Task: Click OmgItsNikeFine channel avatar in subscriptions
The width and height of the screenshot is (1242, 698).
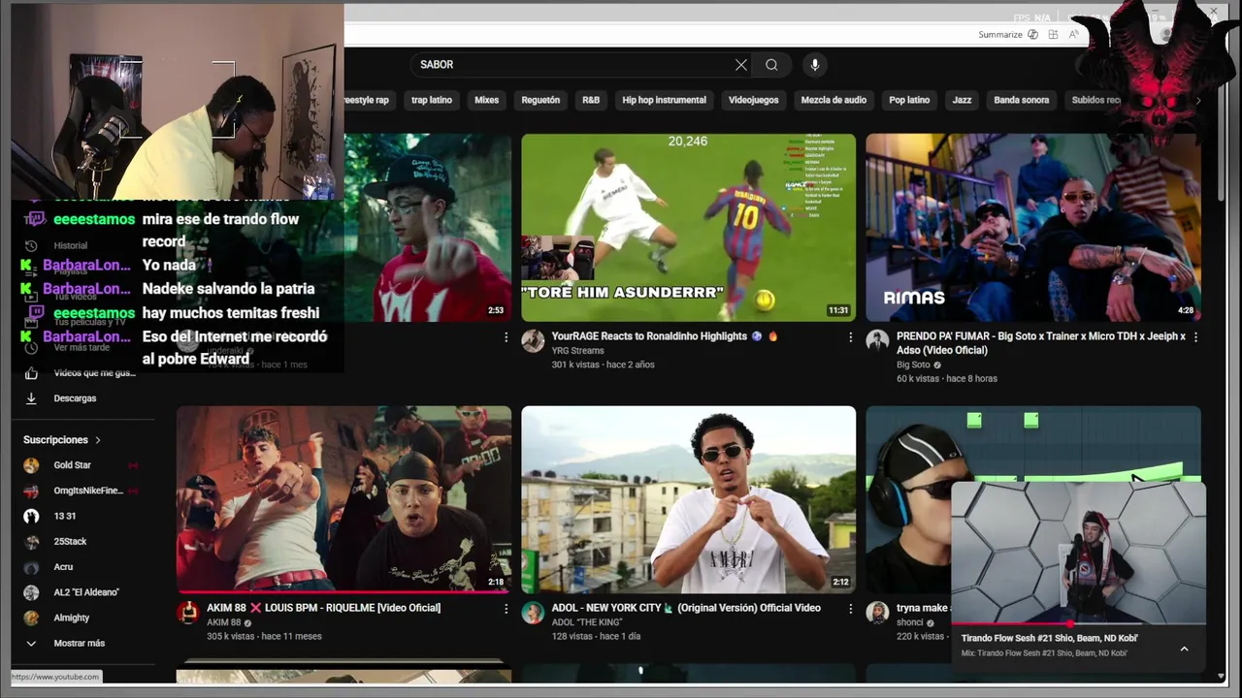Action: click(31, 491)
